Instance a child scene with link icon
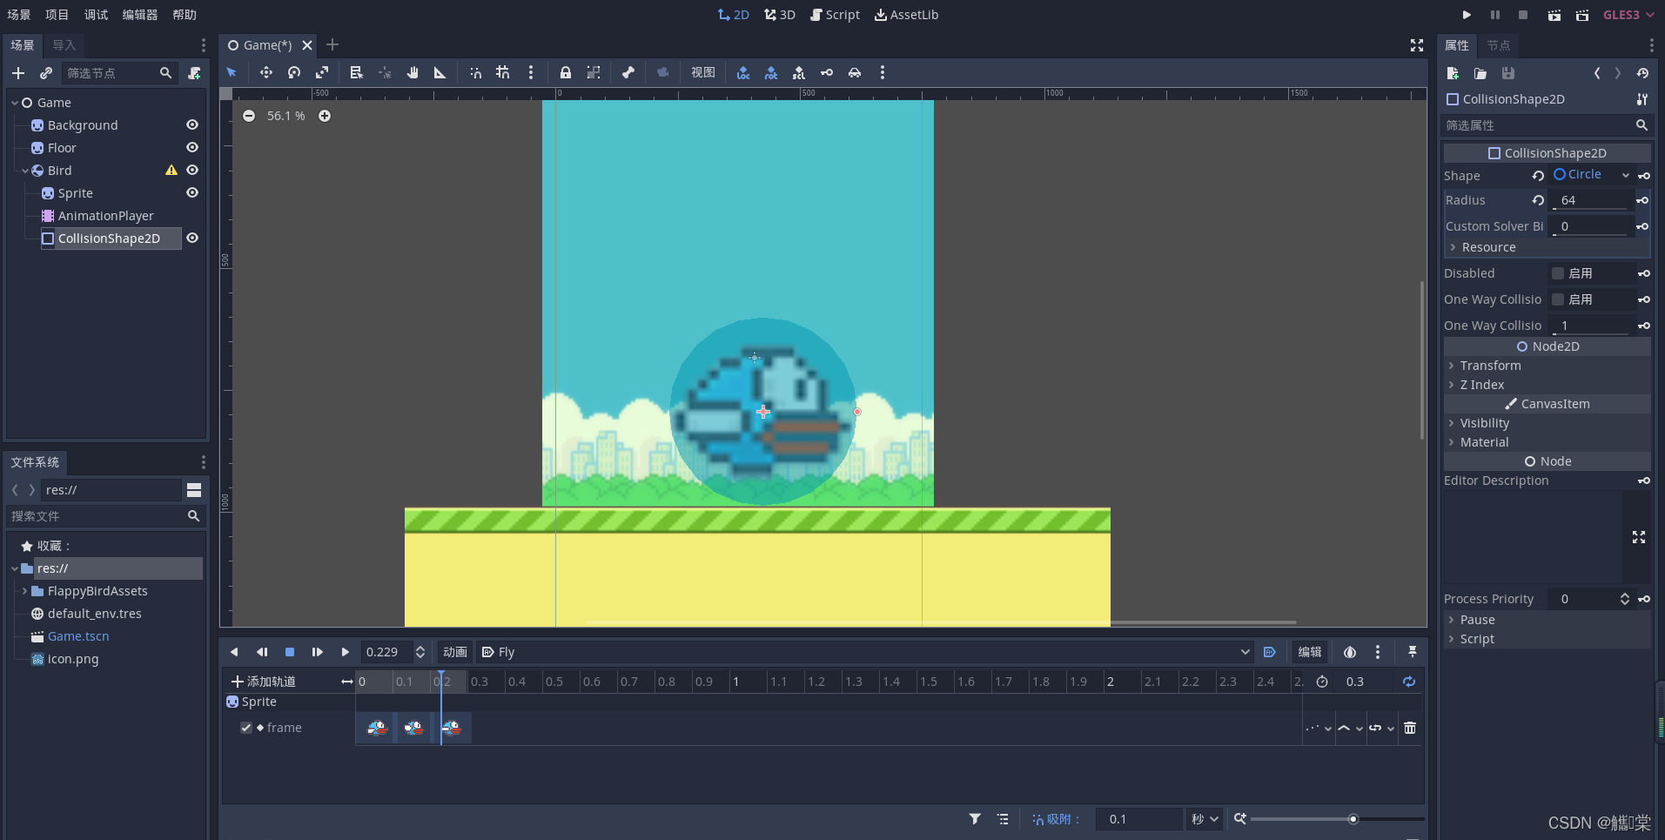Image resolution: width=1665 pixels, height=840 pixels. 46,73
